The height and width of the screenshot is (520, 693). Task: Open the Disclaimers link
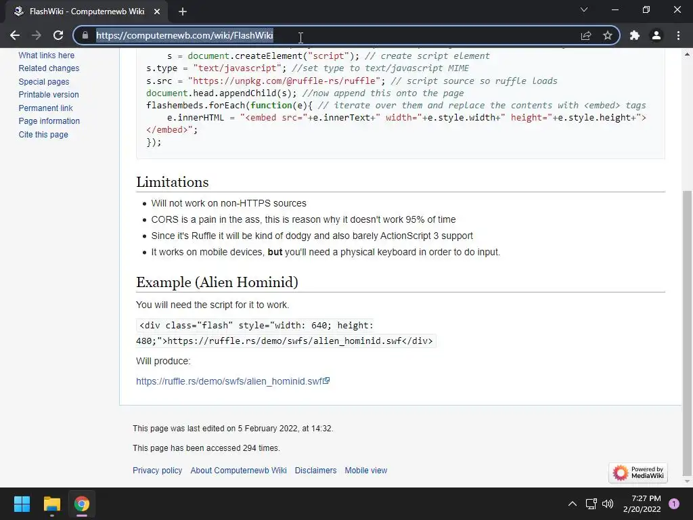coord(315,471)
